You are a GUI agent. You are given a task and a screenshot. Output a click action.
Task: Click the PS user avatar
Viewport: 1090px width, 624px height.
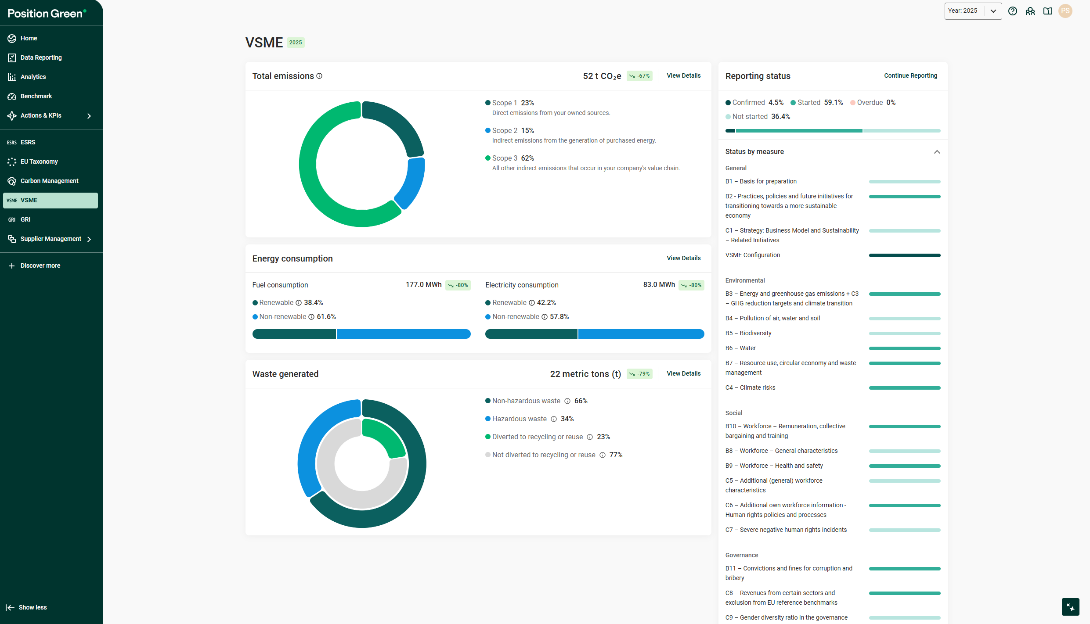[1065, 11]
